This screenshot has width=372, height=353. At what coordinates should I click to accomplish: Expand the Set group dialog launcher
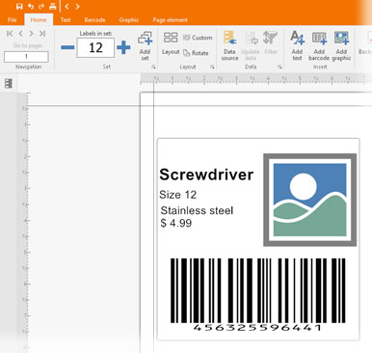tap(153, 67)
